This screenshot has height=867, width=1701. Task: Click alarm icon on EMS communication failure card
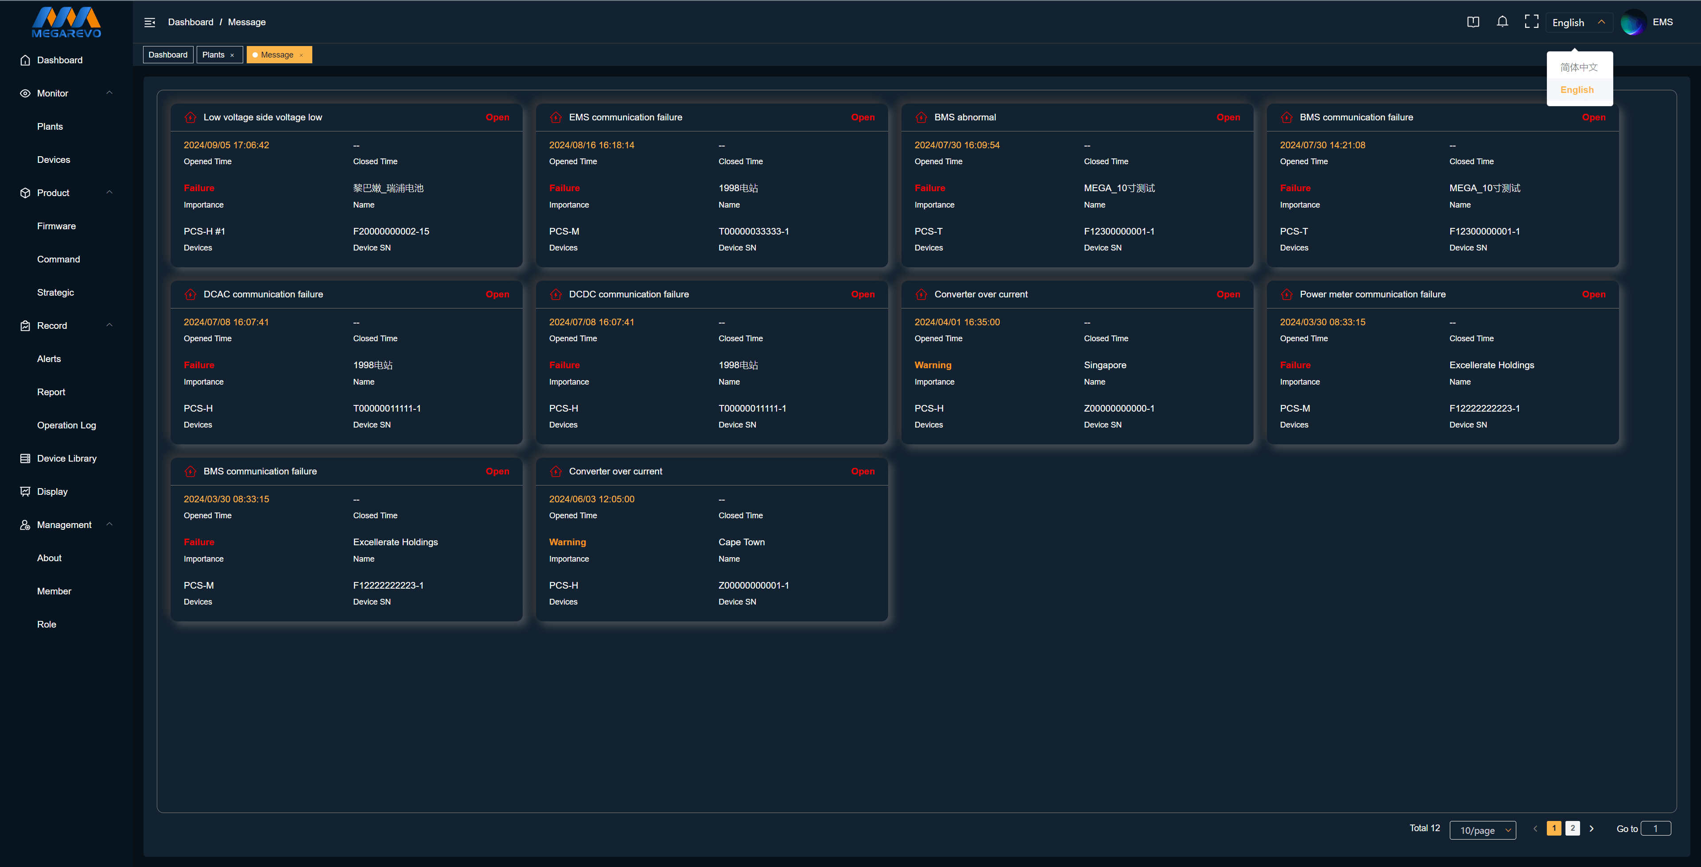(556, 117)
